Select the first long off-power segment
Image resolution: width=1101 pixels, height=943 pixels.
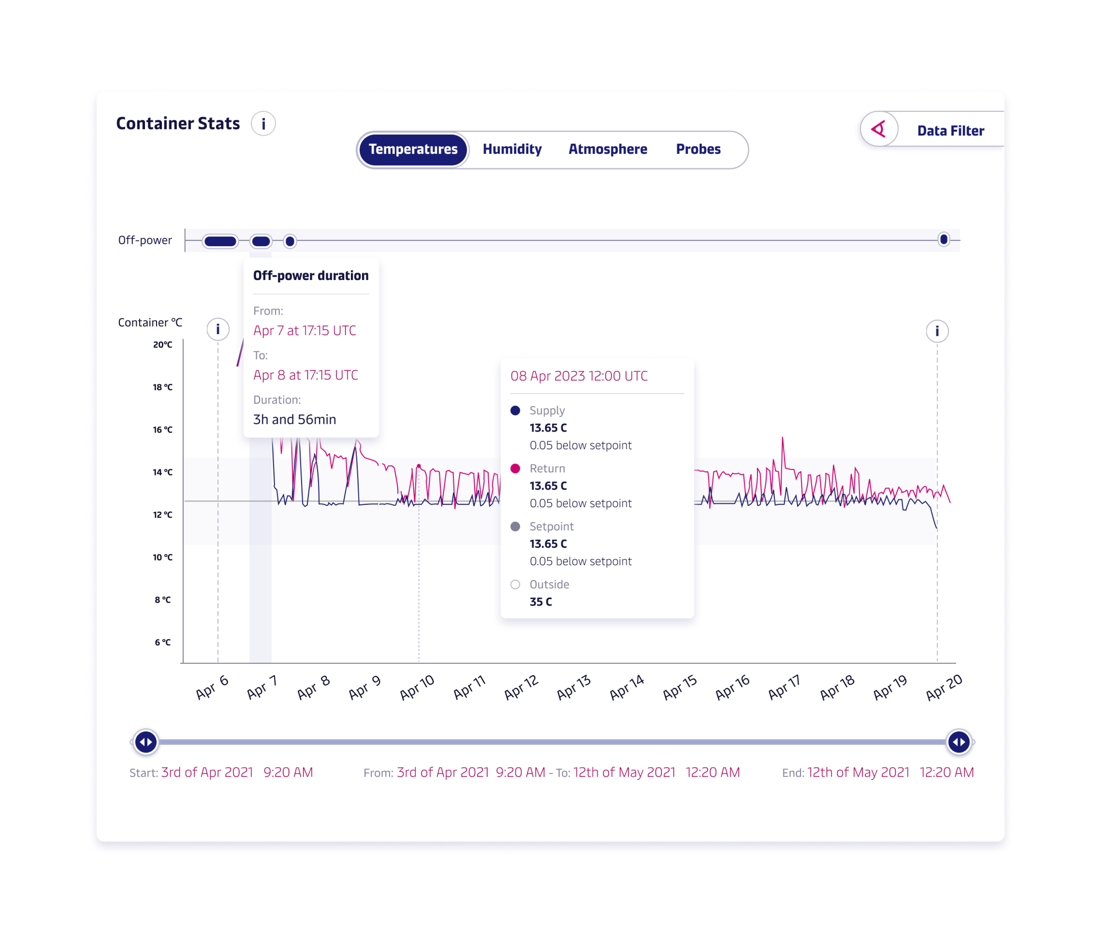[220, 242]
